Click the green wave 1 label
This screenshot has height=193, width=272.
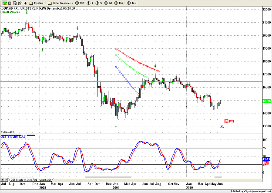(42, 50)
